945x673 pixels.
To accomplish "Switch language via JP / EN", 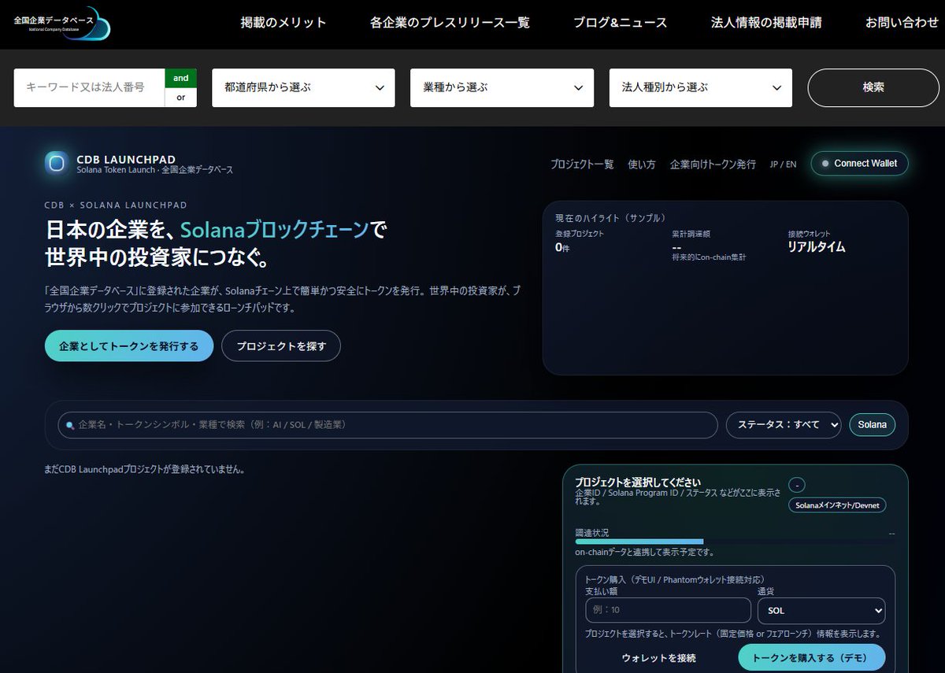I will point(783,164).
